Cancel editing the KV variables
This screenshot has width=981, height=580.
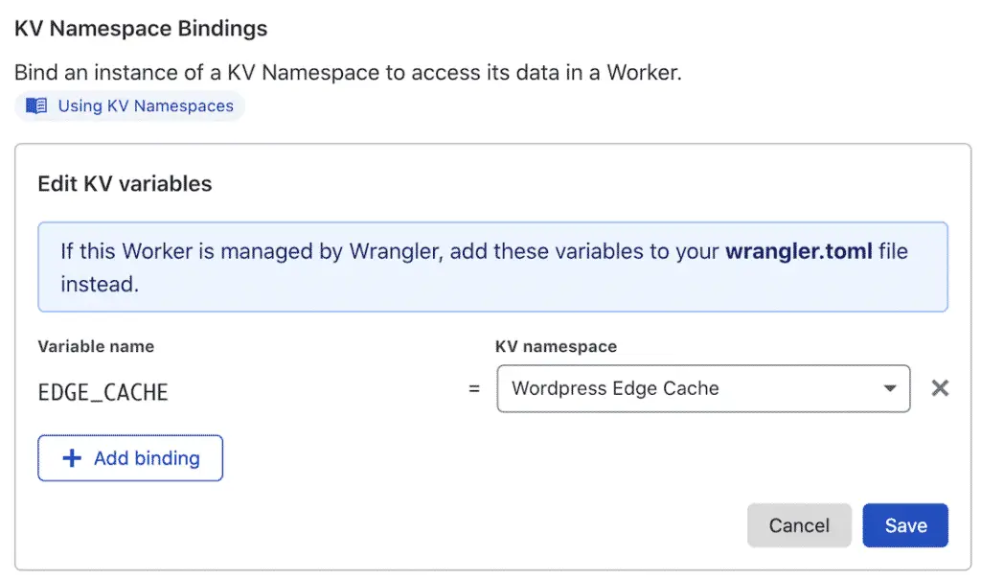pos(799,525)
